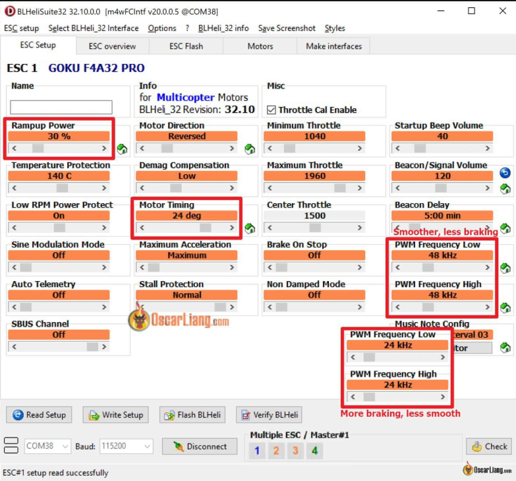Click status text 'ESC#1 setup read successfully'
Viewport: 516px width, 481px height.
(55, 473)
